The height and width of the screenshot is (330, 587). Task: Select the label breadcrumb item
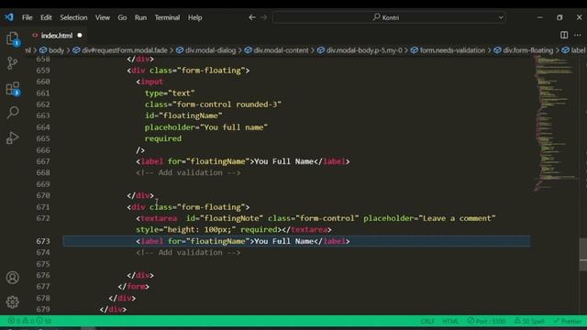coord(574,50)
